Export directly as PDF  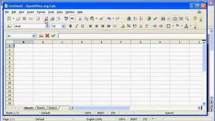pos(46,18)
